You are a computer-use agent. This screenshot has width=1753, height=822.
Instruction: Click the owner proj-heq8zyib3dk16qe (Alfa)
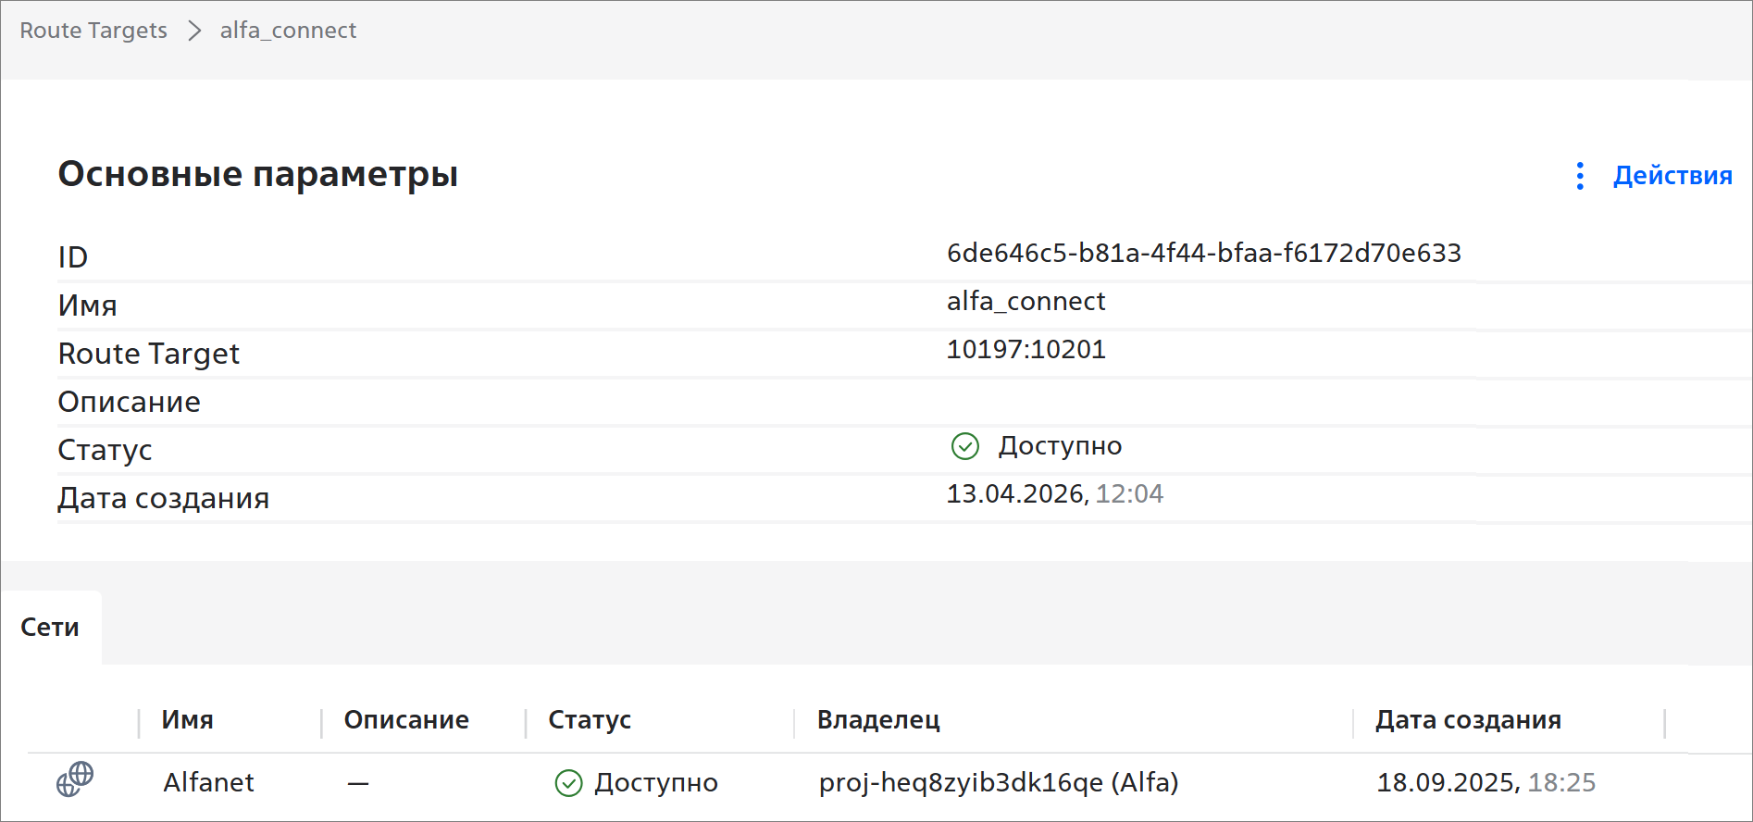point(999,783)
